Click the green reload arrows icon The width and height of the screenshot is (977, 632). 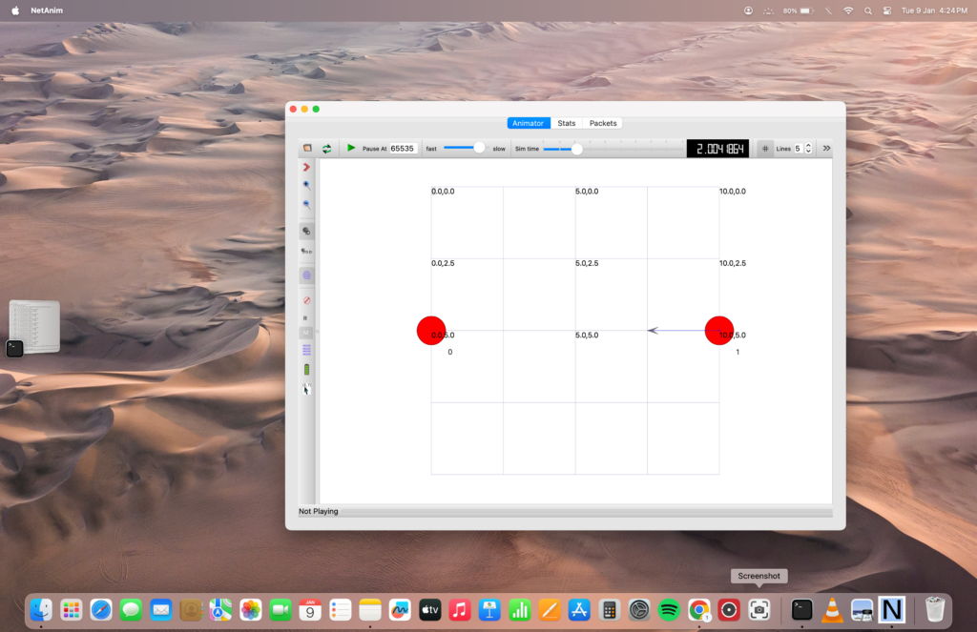pyautogui.click(x=326, y=149)
